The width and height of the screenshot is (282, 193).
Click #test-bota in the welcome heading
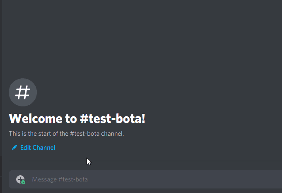(x=112, y=119)
